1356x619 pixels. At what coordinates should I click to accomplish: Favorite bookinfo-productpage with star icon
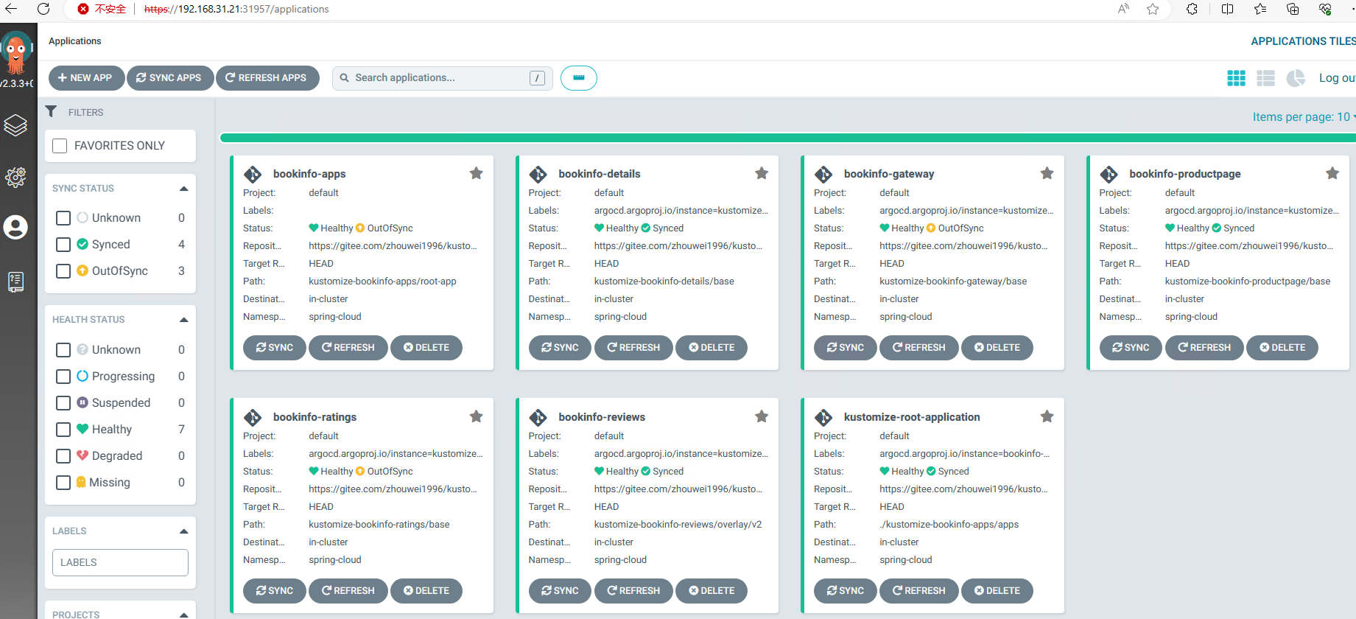pyautogui.click(x=1332, y=173)
